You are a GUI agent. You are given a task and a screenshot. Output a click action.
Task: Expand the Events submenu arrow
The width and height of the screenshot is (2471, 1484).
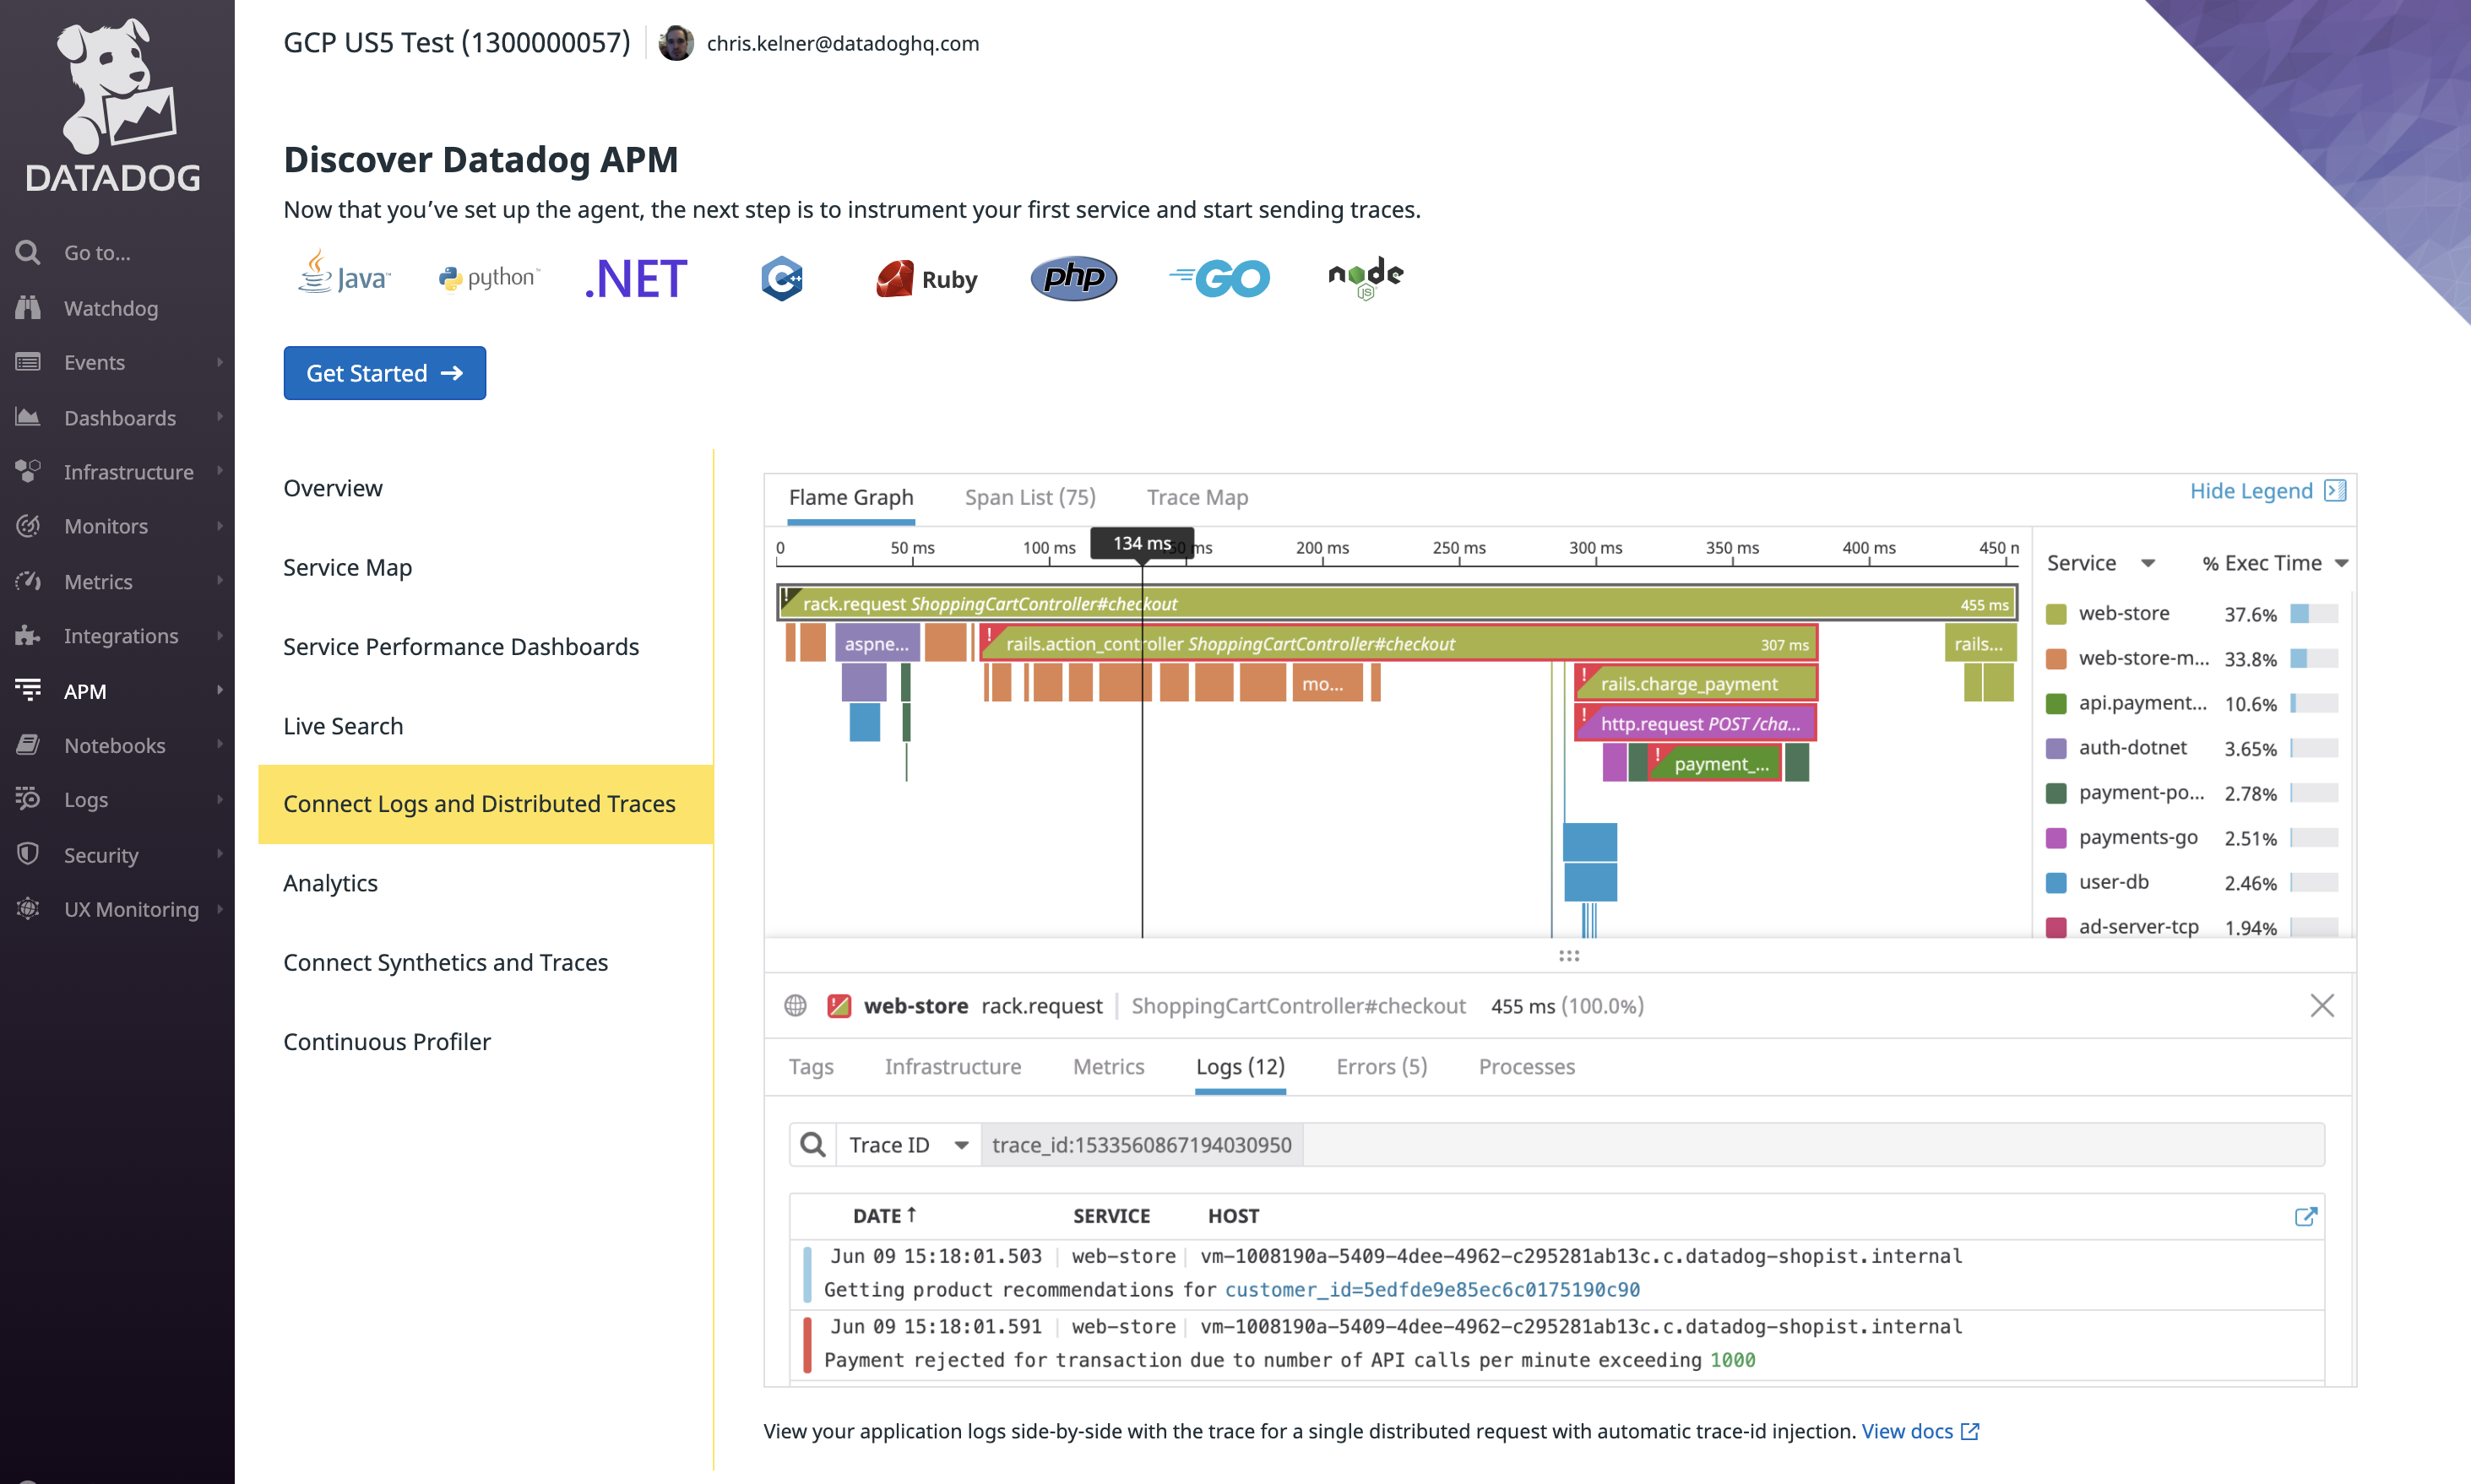tap(219, 362)
